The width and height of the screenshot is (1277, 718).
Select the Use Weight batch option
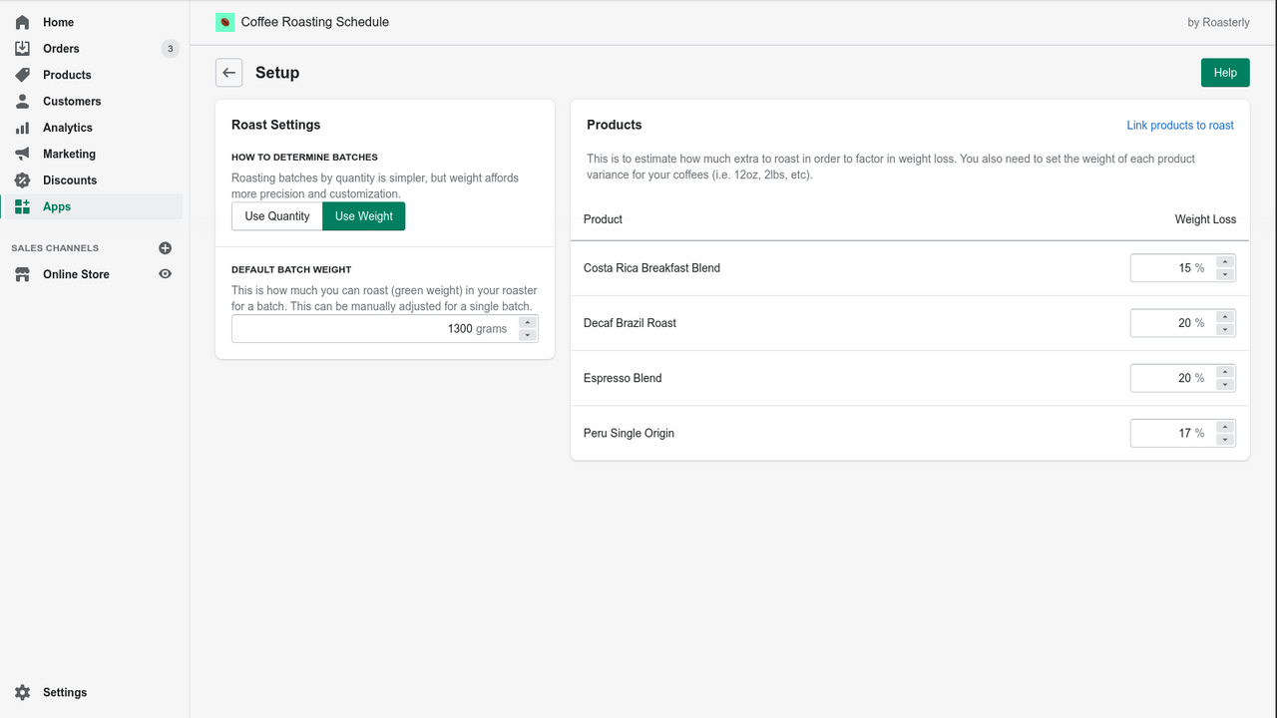[x=363, y=215]
